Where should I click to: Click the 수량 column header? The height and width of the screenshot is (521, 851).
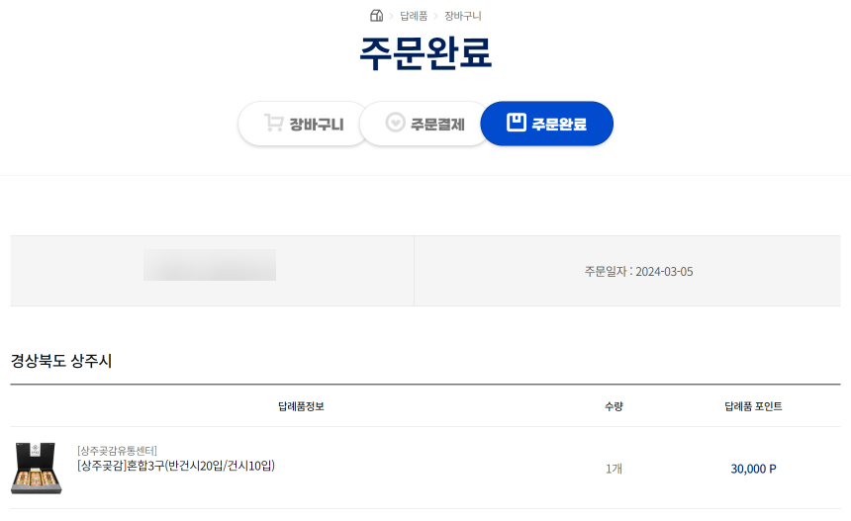(614, 406)
